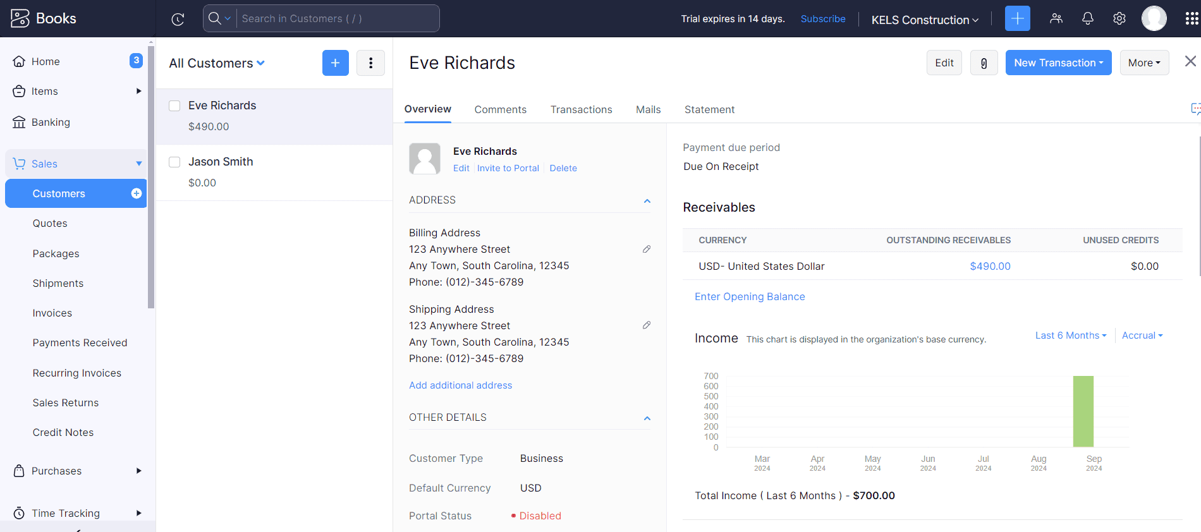Click the user profile avatar
Screen dimensions: 1201x532
[1154, 18]
